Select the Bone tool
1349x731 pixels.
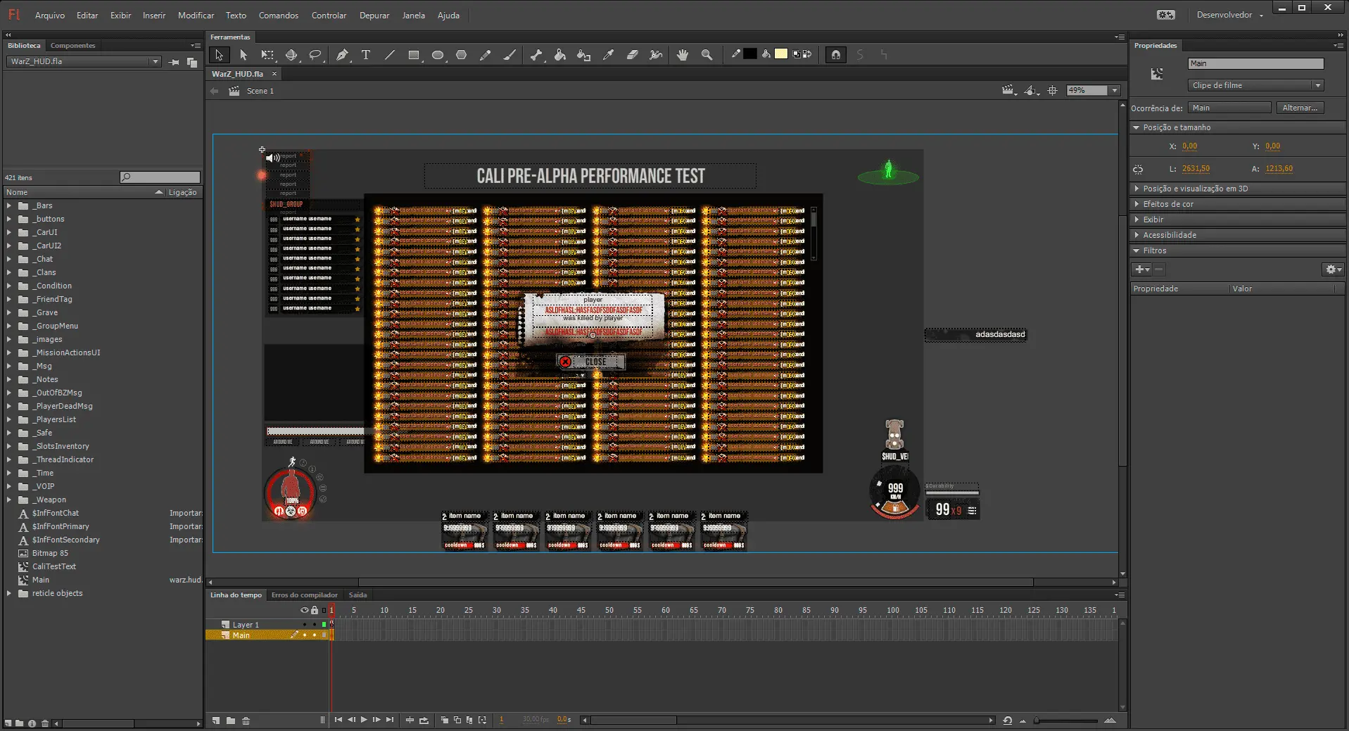[536, 55]
